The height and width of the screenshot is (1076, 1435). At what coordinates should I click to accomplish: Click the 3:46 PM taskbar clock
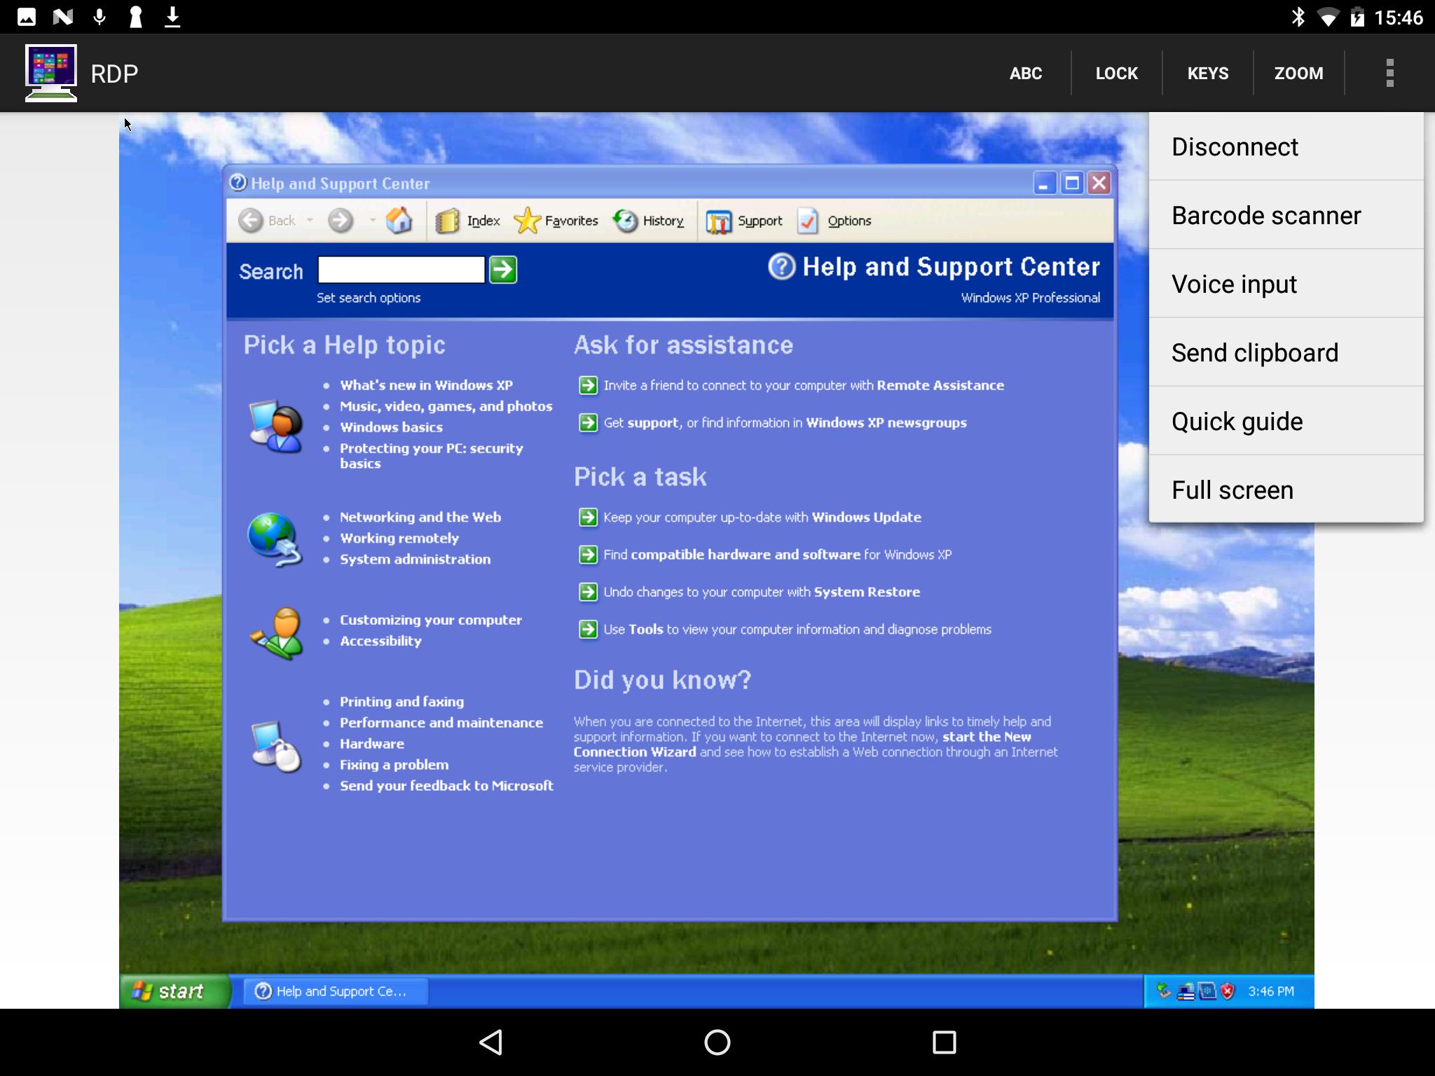1270,991
